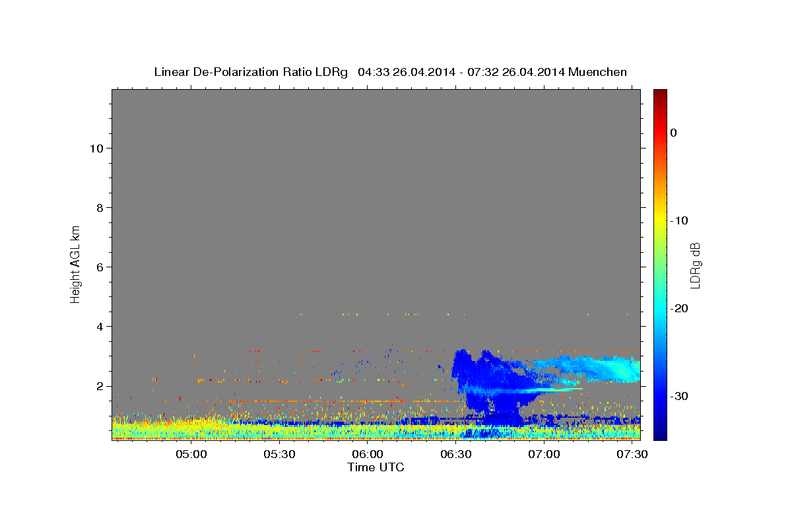The height and width of the screenshot is (528, 792).
Task: Click the 05:00 time tick label
Action: pyautogui.click(x=191, y=455)
